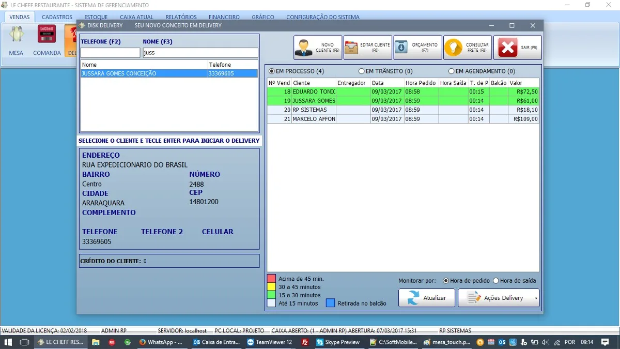Open Outlook Caixa de Entrada taskbar item
The image size is (620, 349).
(x=216, y=342)
